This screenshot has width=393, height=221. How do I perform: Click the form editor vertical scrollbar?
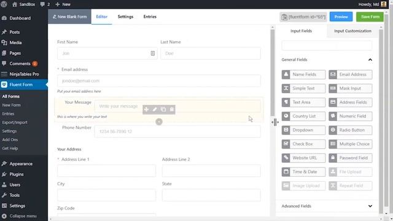pyautogui.click(x=273, y=72)
